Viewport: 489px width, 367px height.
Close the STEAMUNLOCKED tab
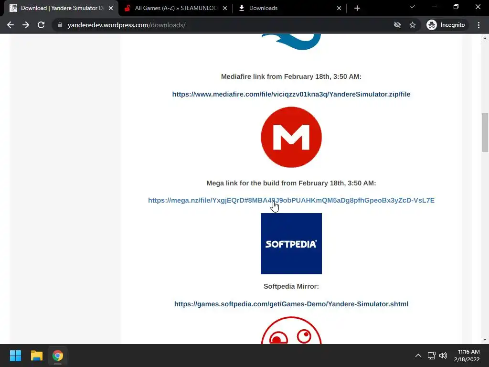[225, 8]
